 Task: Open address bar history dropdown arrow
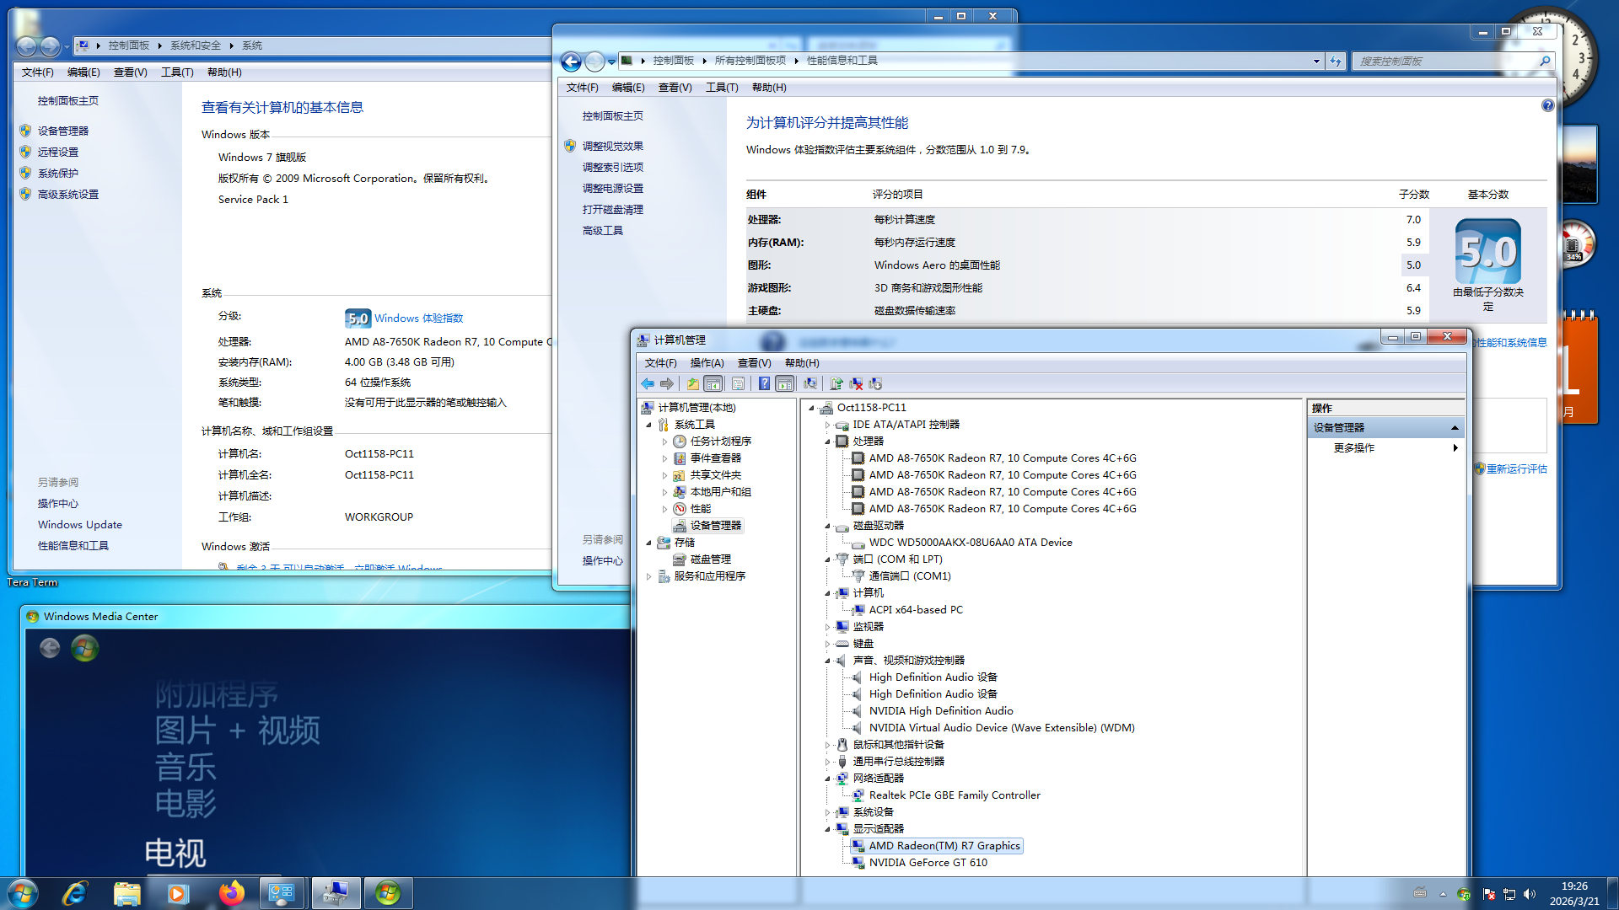(x=1316, y=62)
